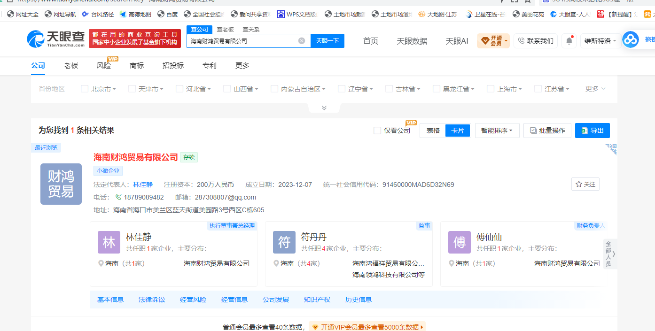Check the 辽宁省 province checkbox
The image size is (655, 331).
[342, 89]
